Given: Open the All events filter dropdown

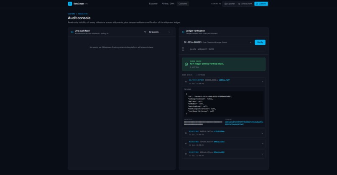Looking at the screenshot, I should point(159,32).
